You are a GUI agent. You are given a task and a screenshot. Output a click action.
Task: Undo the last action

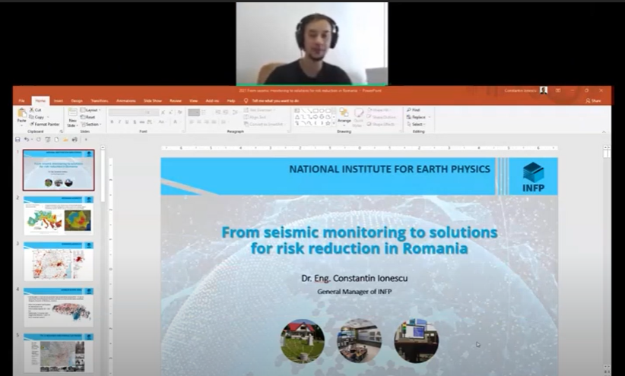(x=27, y=140)
